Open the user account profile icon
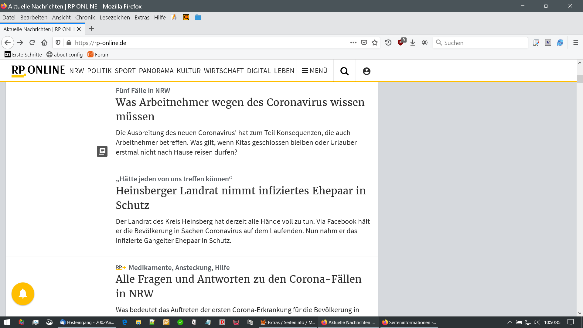Viewport: 583px width, 328px height. 367,71
